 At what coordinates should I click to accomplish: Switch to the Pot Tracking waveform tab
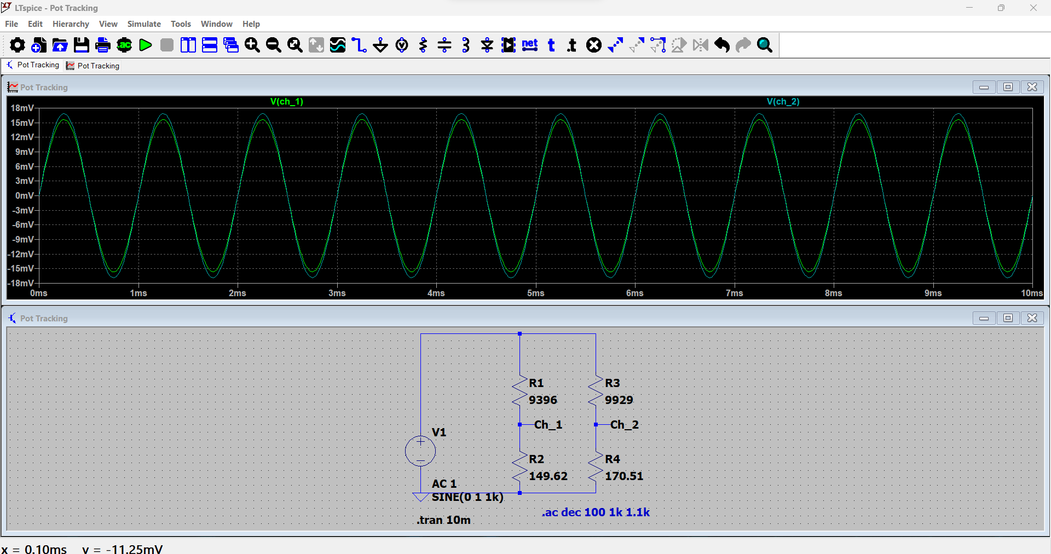coord(93,66)
